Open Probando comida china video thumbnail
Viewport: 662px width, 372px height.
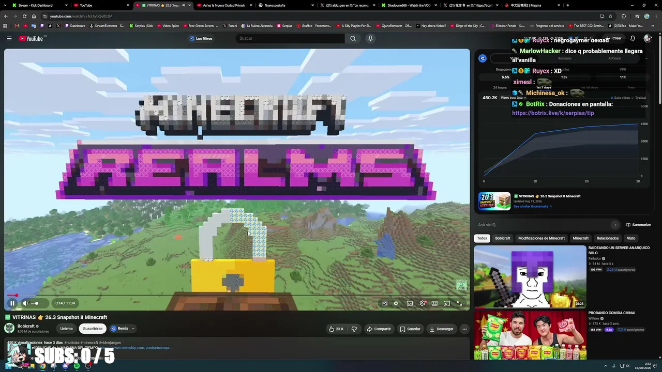(530, 335)
